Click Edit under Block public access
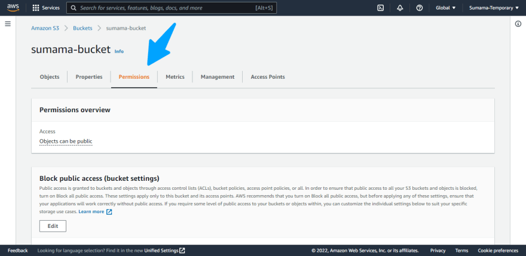526x256 pixels. click(53, 226)
